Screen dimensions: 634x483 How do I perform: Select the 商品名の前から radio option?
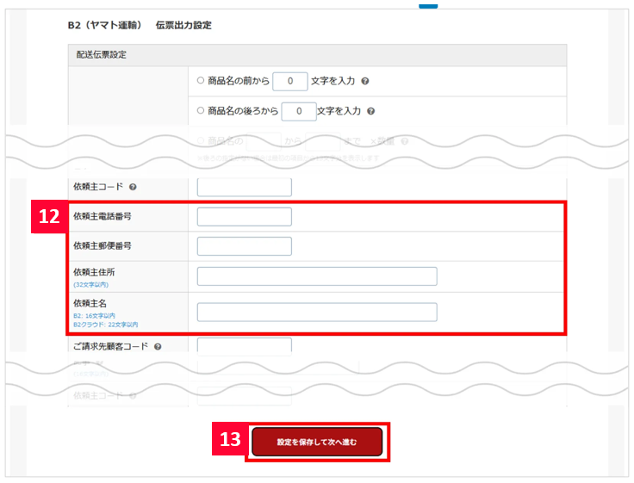[201, 82]
